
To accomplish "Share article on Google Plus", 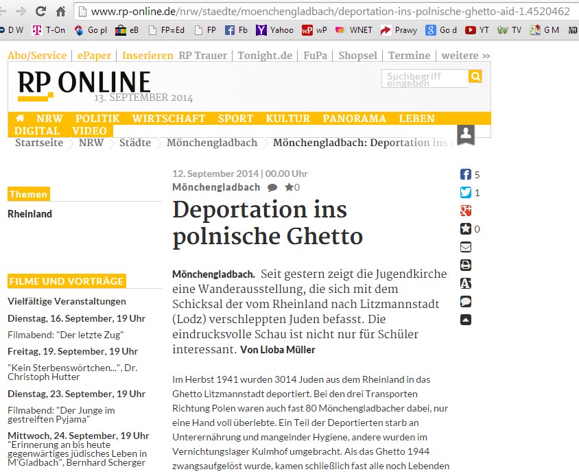I will 466,211.
